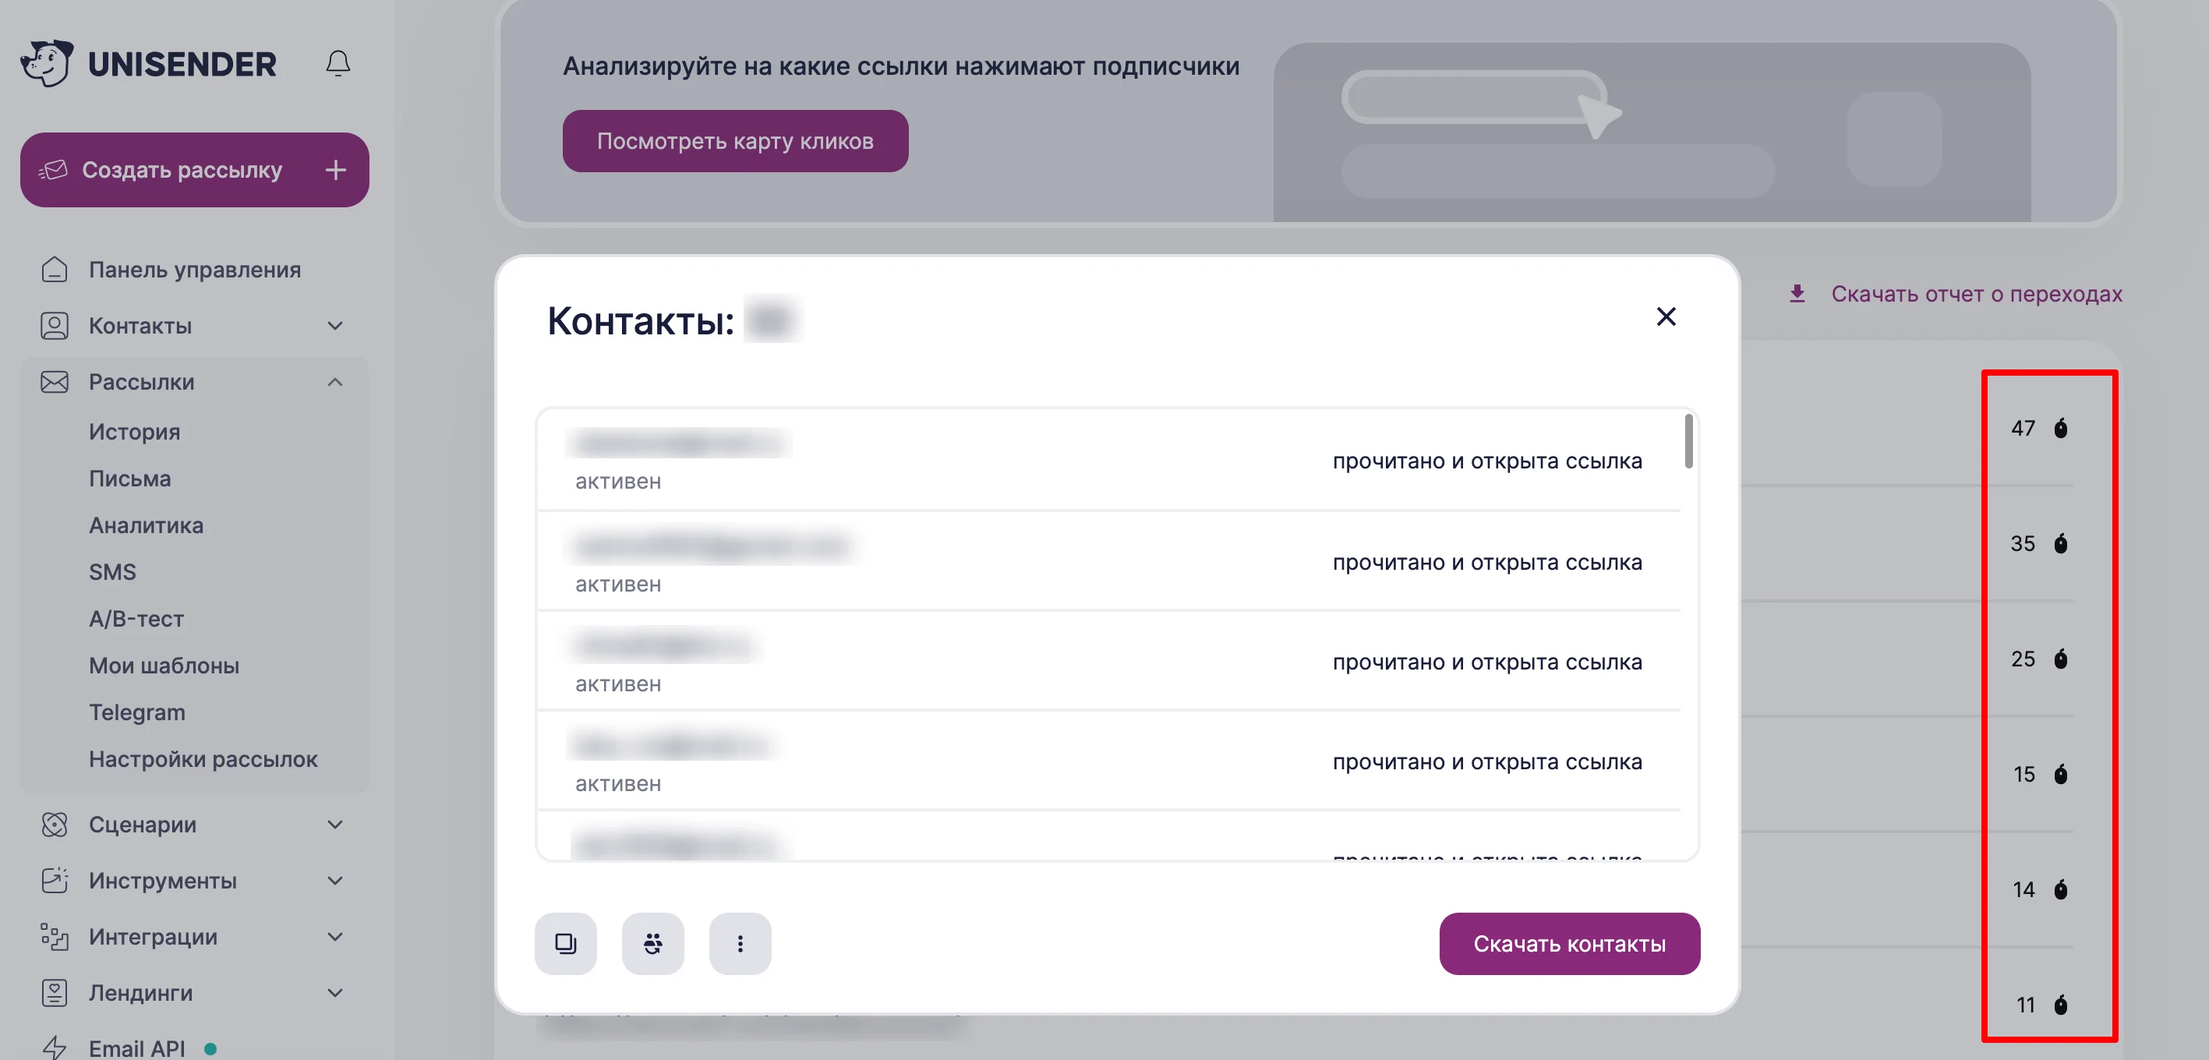Click the group contacts icon button
Screen dimensions: 2209x1060
652,943
